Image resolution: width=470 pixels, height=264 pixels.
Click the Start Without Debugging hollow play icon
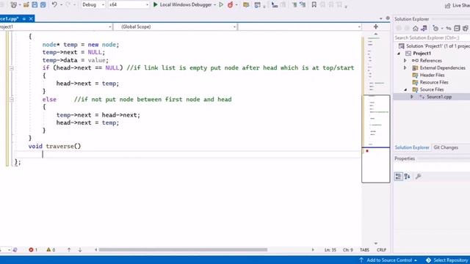pos(221,5)
